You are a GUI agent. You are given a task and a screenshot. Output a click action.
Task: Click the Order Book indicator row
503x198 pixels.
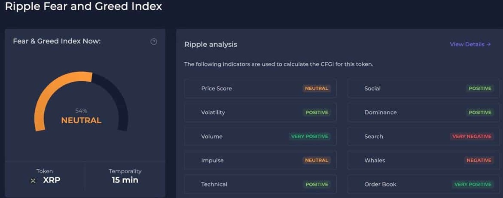[424, 184]
